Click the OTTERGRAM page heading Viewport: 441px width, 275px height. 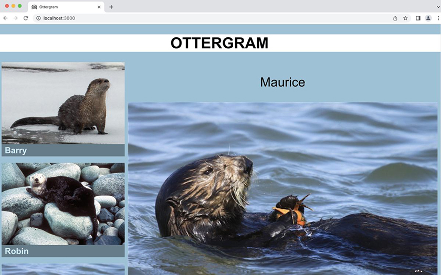pos(219,43)
